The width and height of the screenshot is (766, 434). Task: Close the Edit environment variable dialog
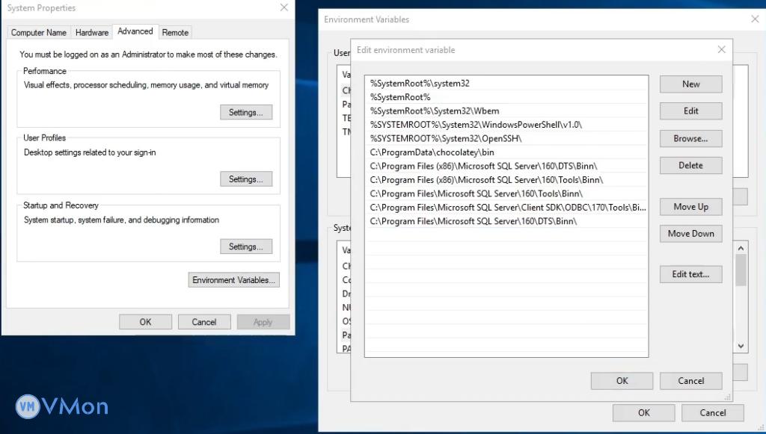pyautogui.click(x=721, y=50)
